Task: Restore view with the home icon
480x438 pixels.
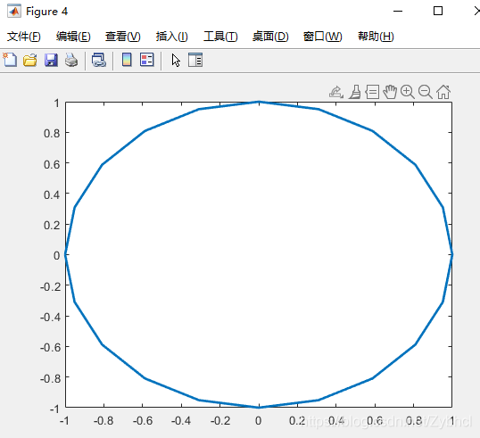Action: tap(443, 92)
